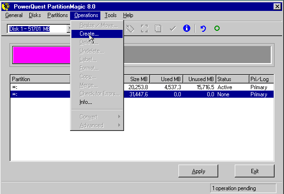Viewport: 284px width, 194px height.
Task: Open the Partitions menu
Action: point(58,15)
